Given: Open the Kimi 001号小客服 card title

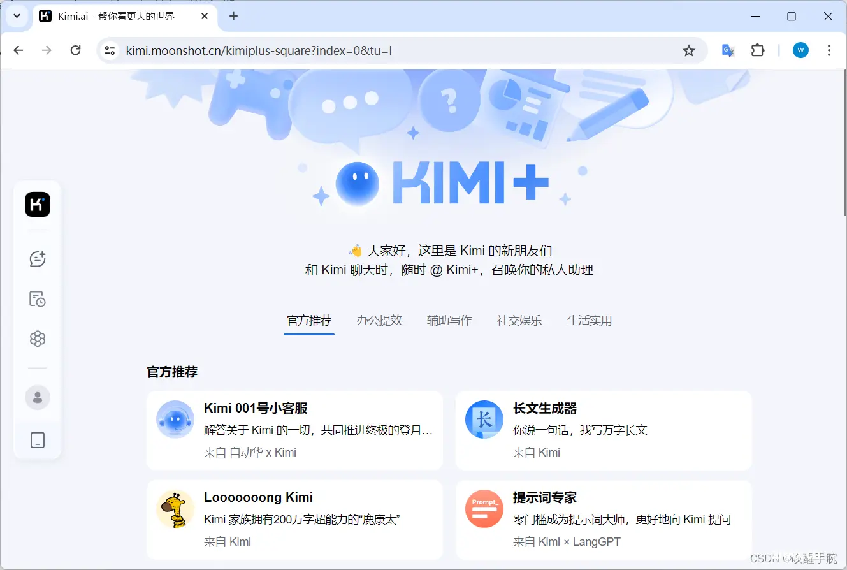Looking at the screenshot, I should [x=256, y=408].
